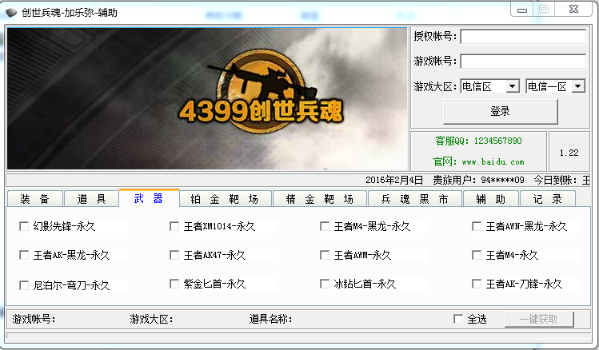Check 王者AWM-永久 checkbox
The width and height of the screenshot is (599, 350).
325,255
